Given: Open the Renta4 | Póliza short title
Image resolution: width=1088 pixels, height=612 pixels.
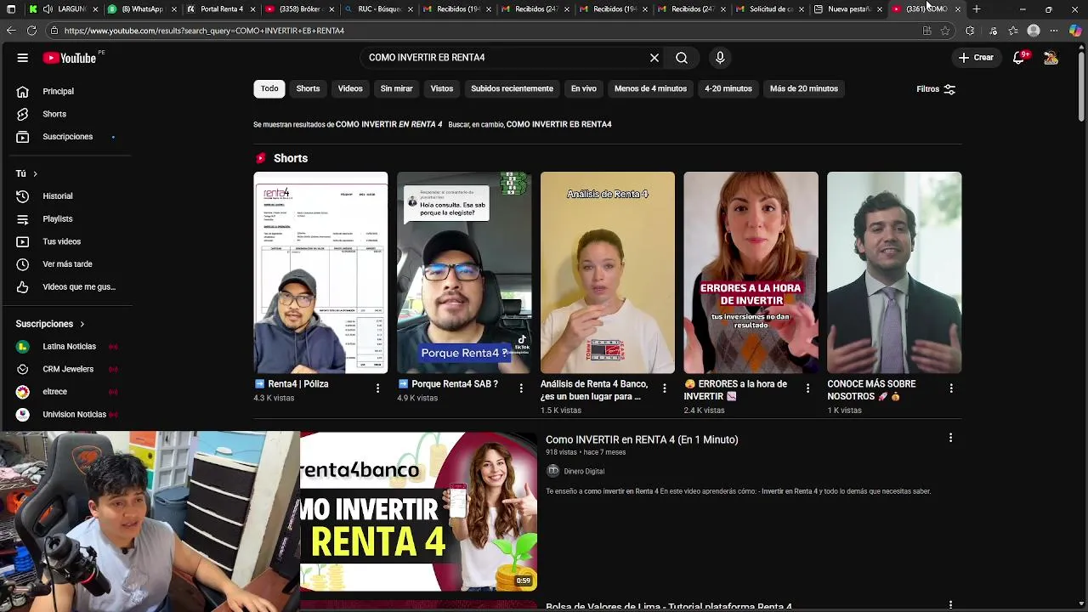Looking at the screenshot, I should (297, 384).
